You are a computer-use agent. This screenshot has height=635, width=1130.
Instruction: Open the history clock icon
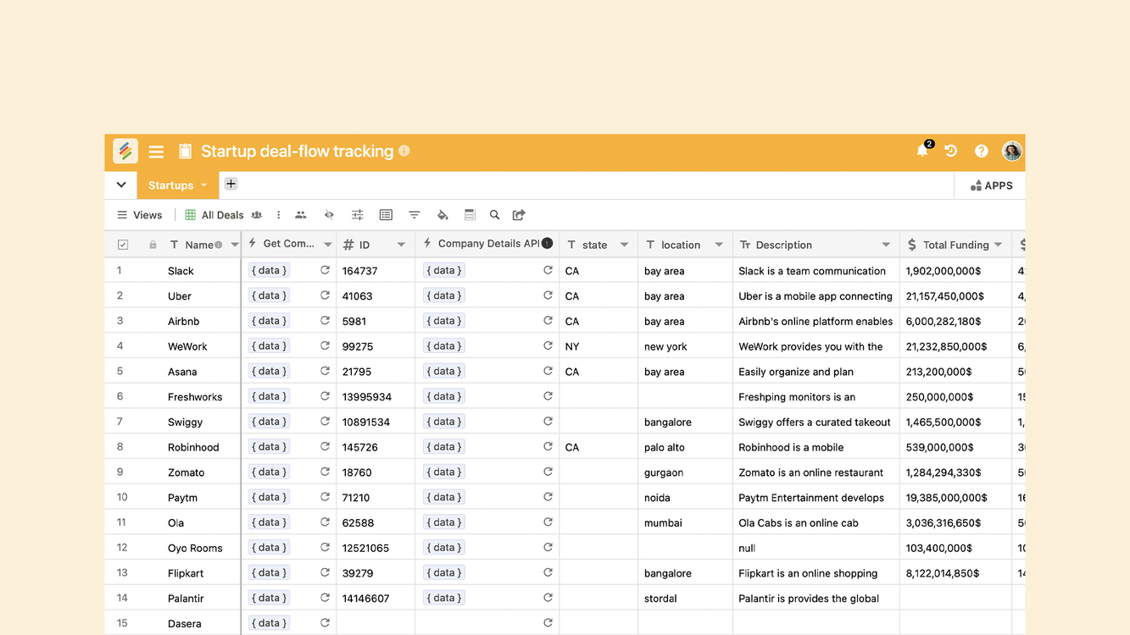[x=951, y=151]
